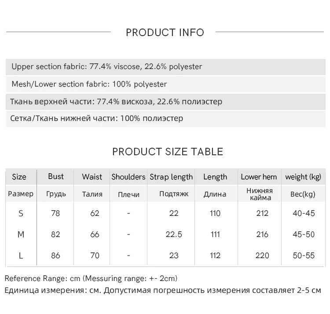This screenshot has height=314, width=330.
Task: Click the PRODUCT INFO heading
Action: click(x=165, y=32)
